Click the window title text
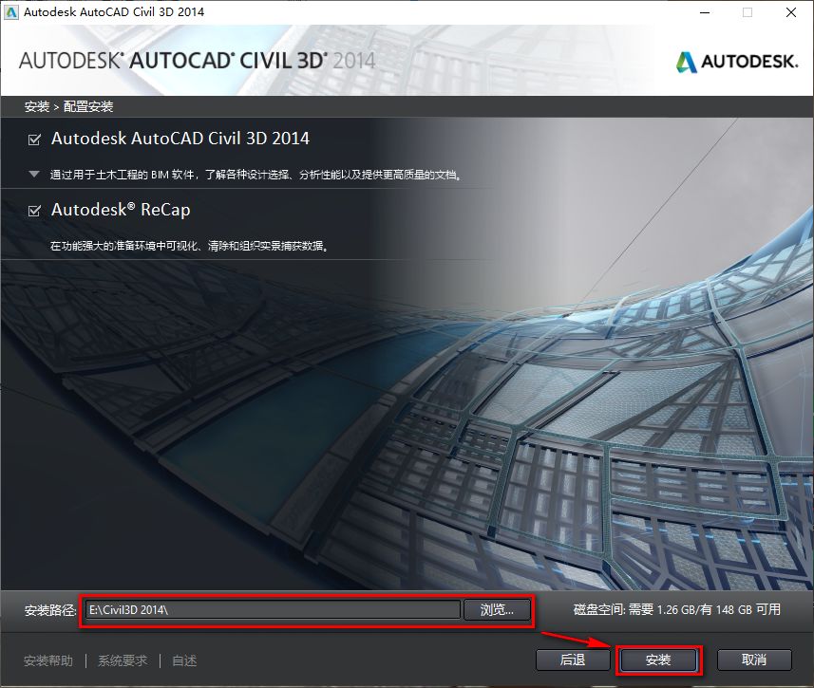This screenshot has width=814, height=688. click(112, 12)
